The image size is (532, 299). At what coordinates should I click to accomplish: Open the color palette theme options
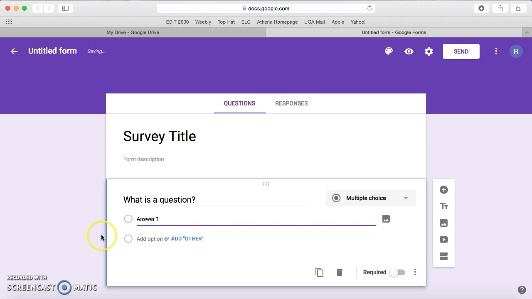pos(389,51)
